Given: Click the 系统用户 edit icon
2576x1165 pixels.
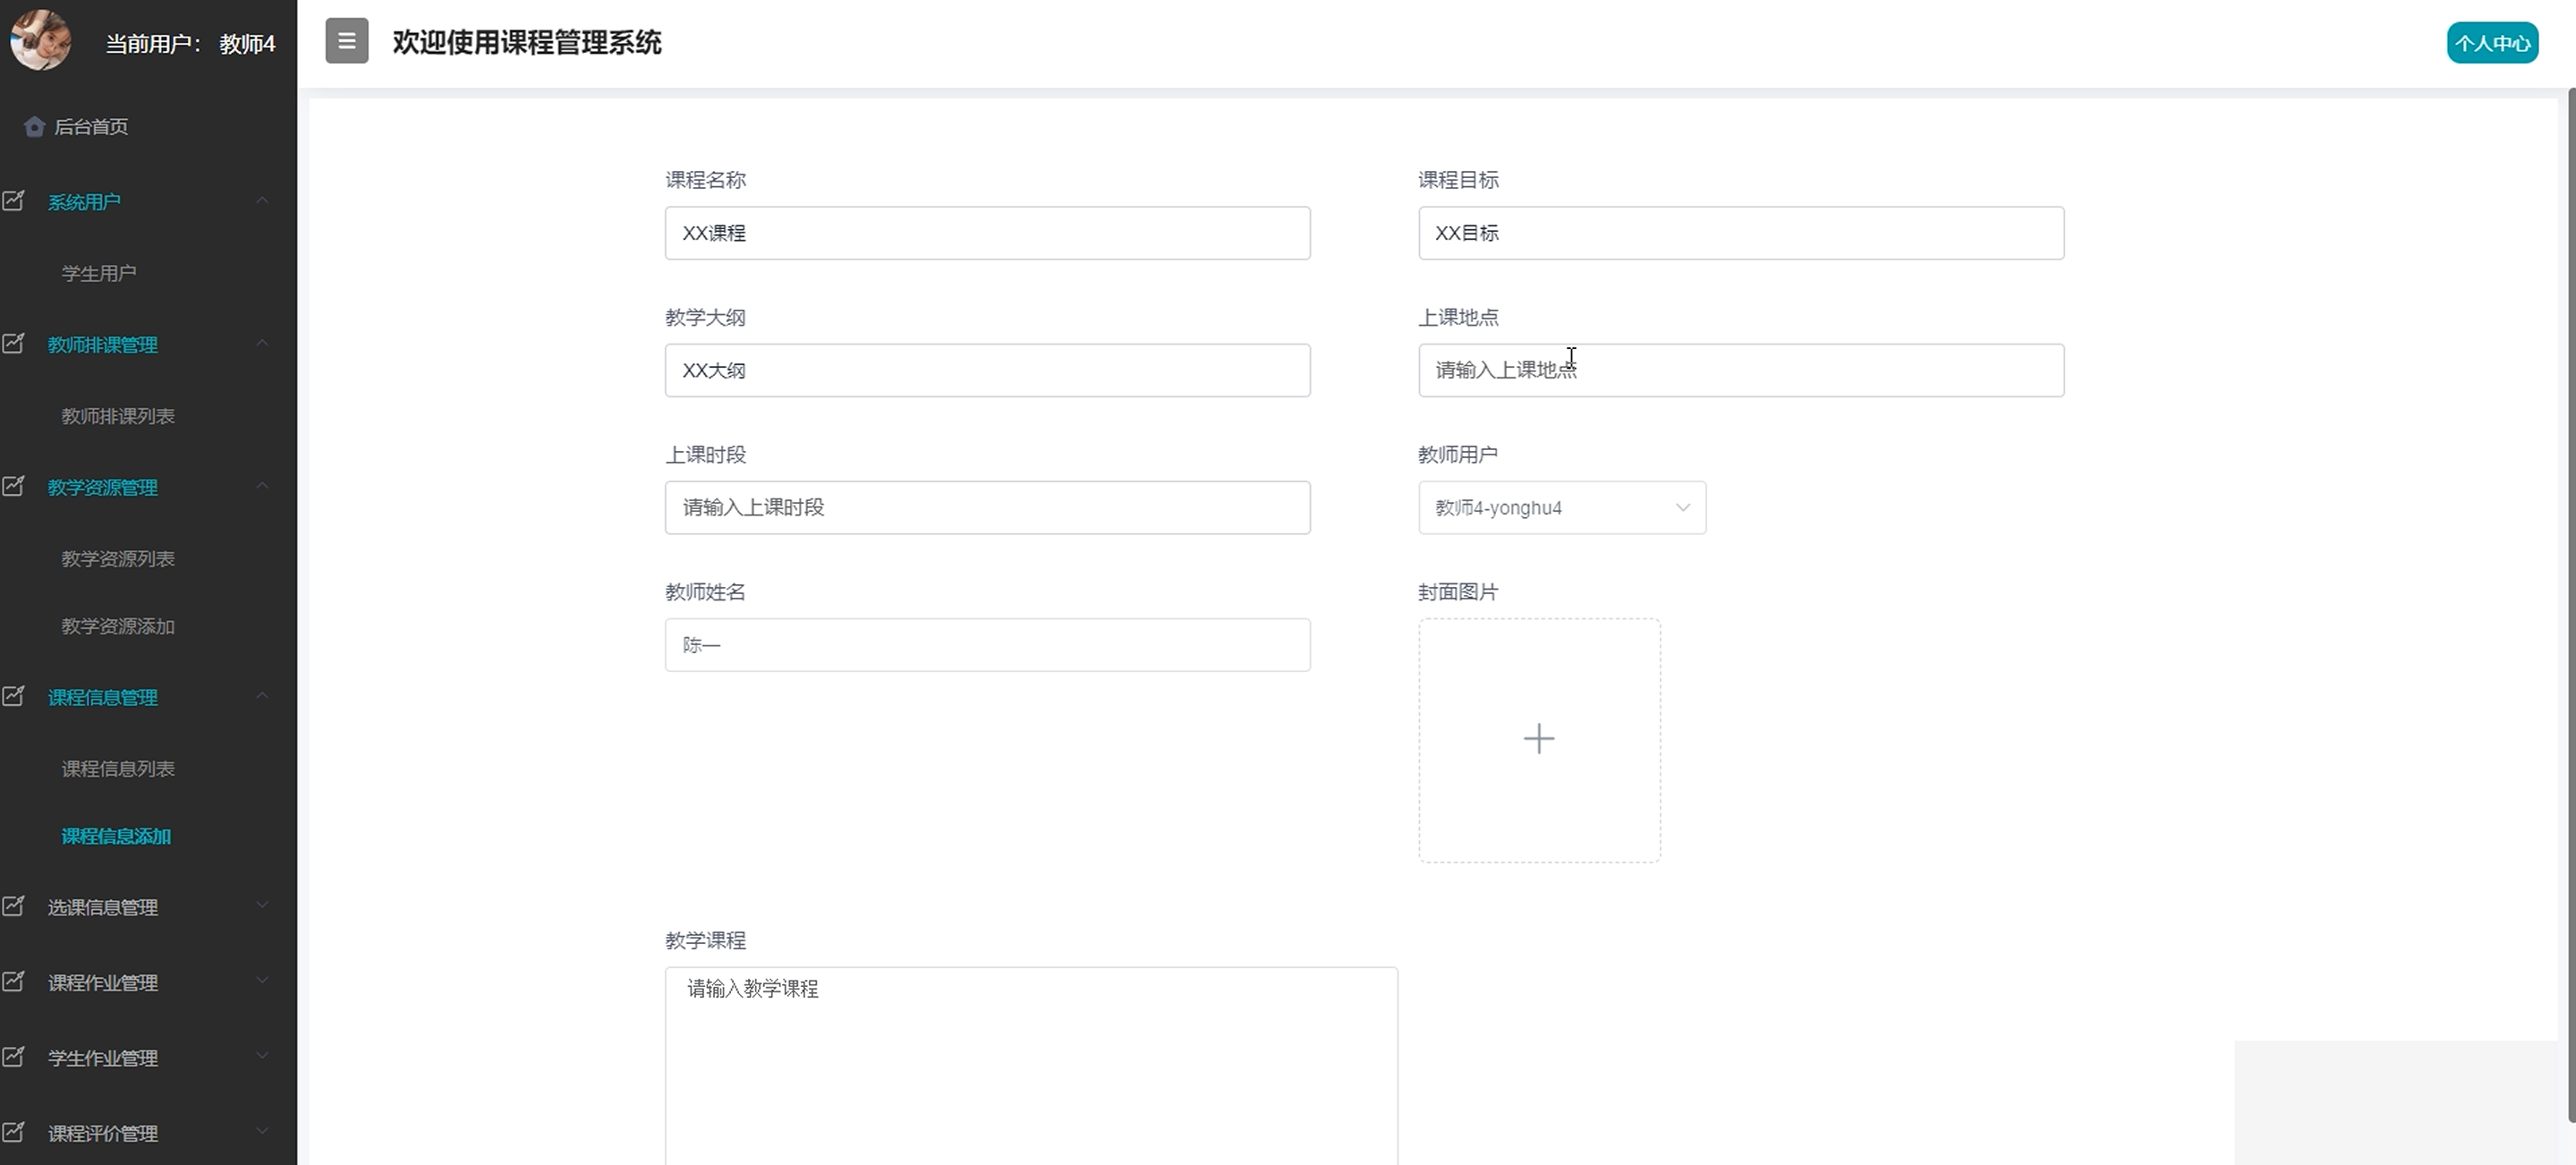Looking at the screenshot, I should pos(14,201).
